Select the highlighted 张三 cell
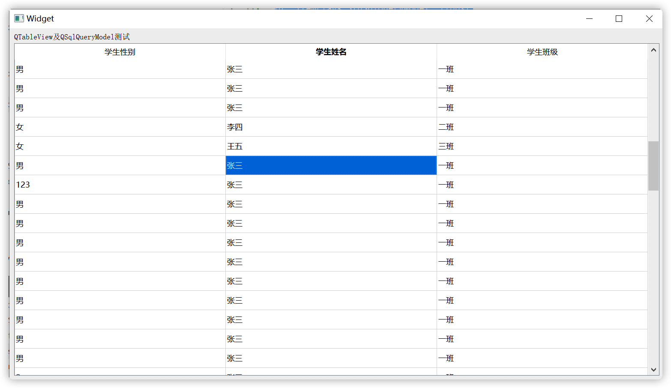 331,165
